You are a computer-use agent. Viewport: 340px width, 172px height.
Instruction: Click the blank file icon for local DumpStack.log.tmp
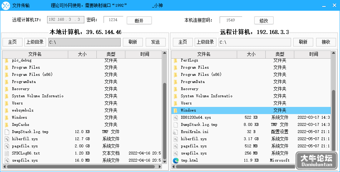click(x=7, y=132)
